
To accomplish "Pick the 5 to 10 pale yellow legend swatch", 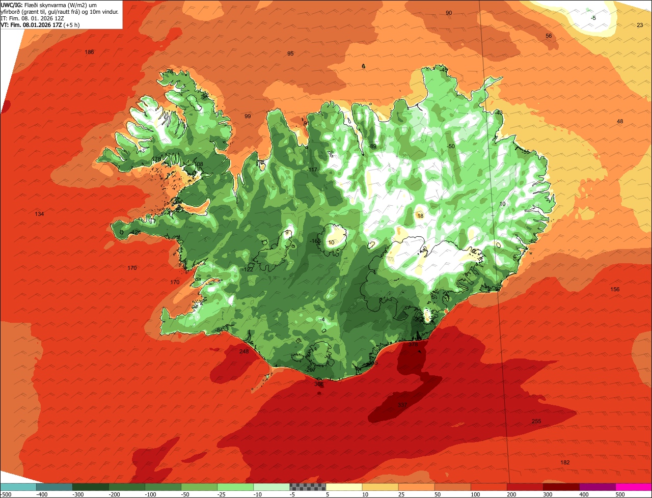I will (344, 487).
